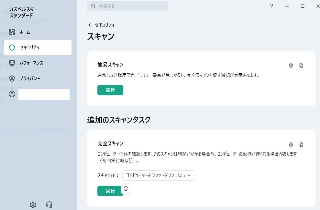Click the セキュリティ shield icon
Screen dimensions: 320x210
[12, 47]
